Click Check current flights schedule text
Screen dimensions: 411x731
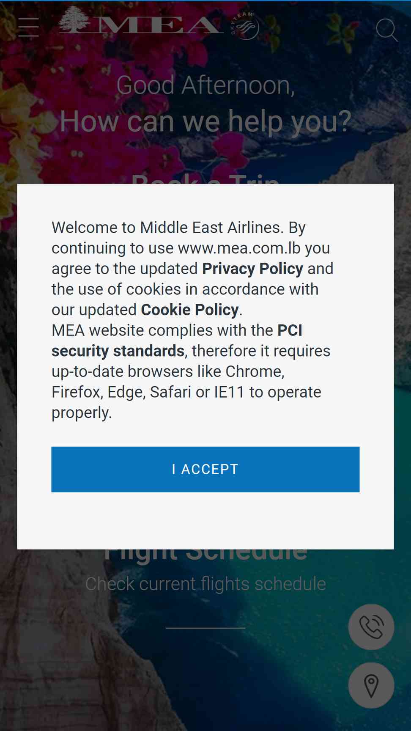tap(205, 584)
